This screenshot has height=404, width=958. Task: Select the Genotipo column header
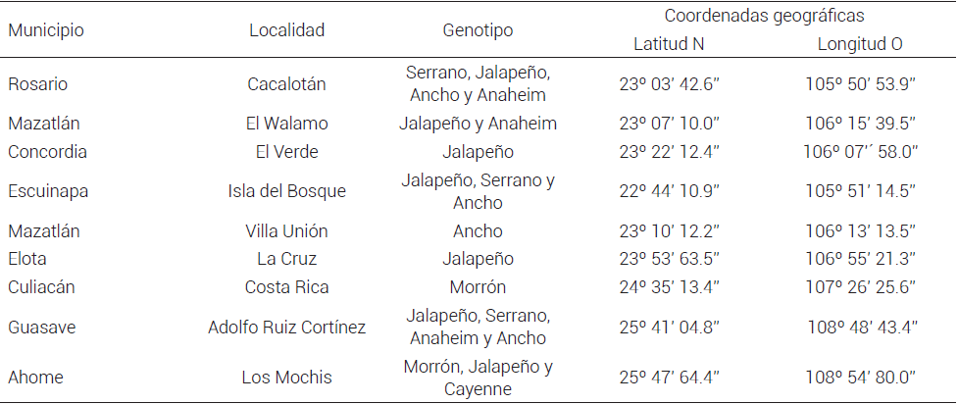pyautogui.click(x=478, y=29)
